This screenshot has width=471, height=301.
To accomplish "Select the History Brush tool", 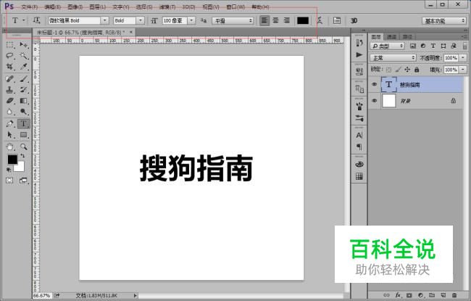I will [23, 90].
